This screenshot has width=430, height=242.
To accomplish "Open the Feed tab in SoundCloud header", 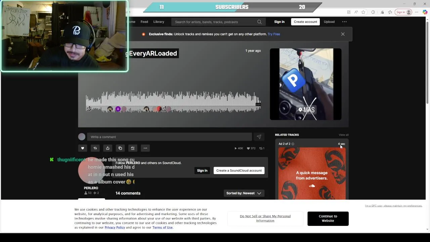I will click(x=144, y=22).
